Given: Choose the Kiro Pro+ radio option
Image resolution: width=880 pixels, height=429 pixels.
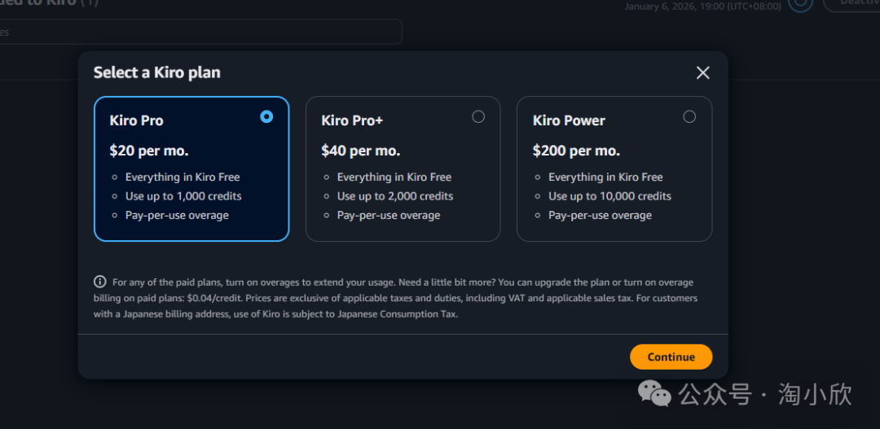Looking at the screenshot, I should [478, 116].
